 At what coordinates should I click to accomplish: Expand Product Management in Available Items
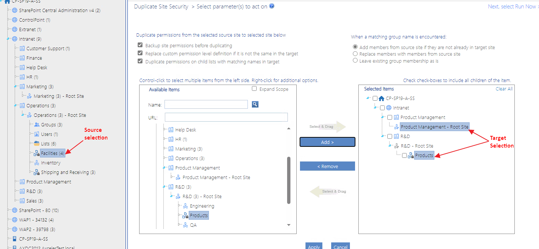[163, 168]
